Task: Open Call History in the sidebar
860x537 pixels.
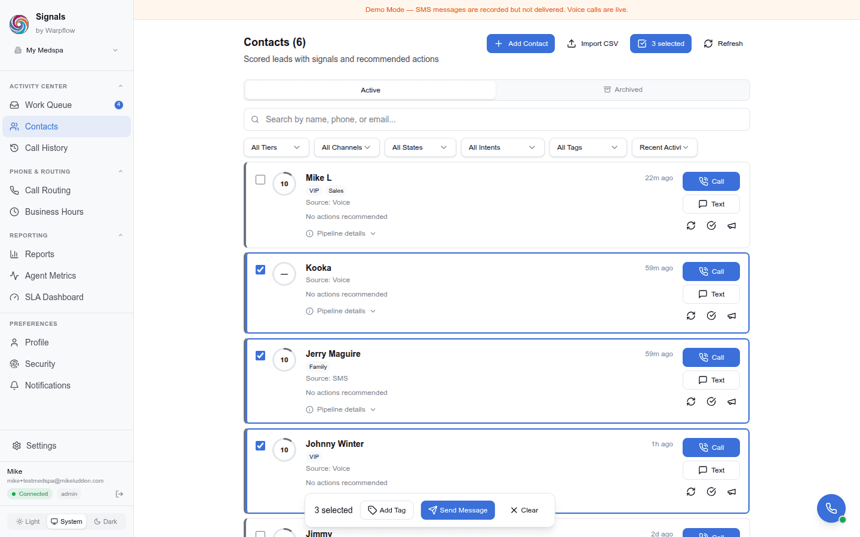Action: (46, 147)
